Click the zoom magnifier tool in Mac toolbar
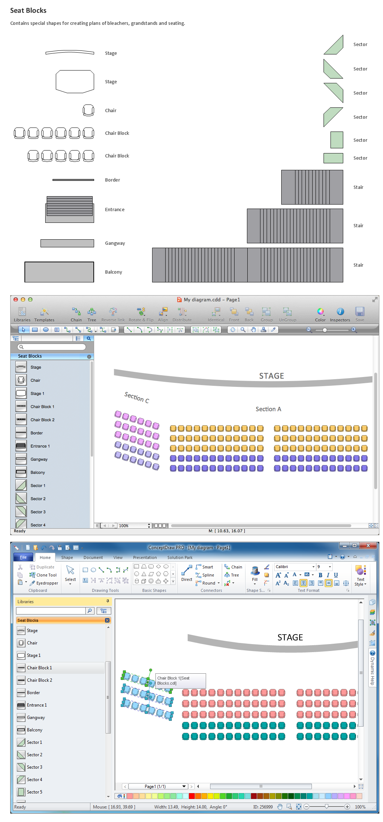 point(243,330)
